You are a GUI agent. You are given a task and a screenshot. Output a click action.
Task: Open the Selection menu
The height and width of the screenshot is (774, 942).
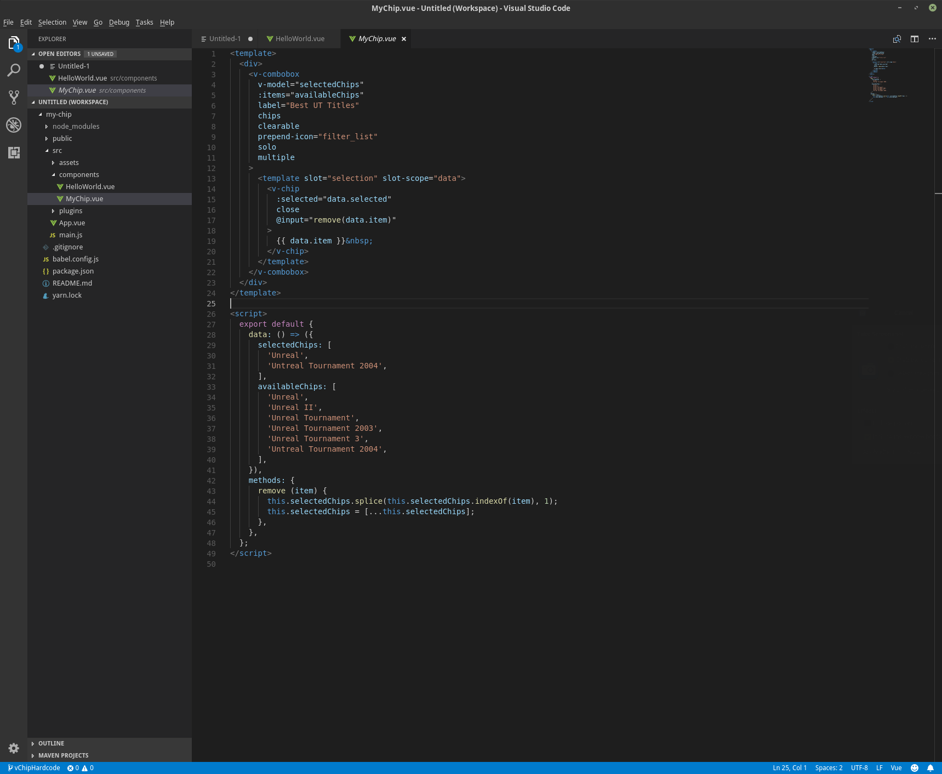(52, 22)
